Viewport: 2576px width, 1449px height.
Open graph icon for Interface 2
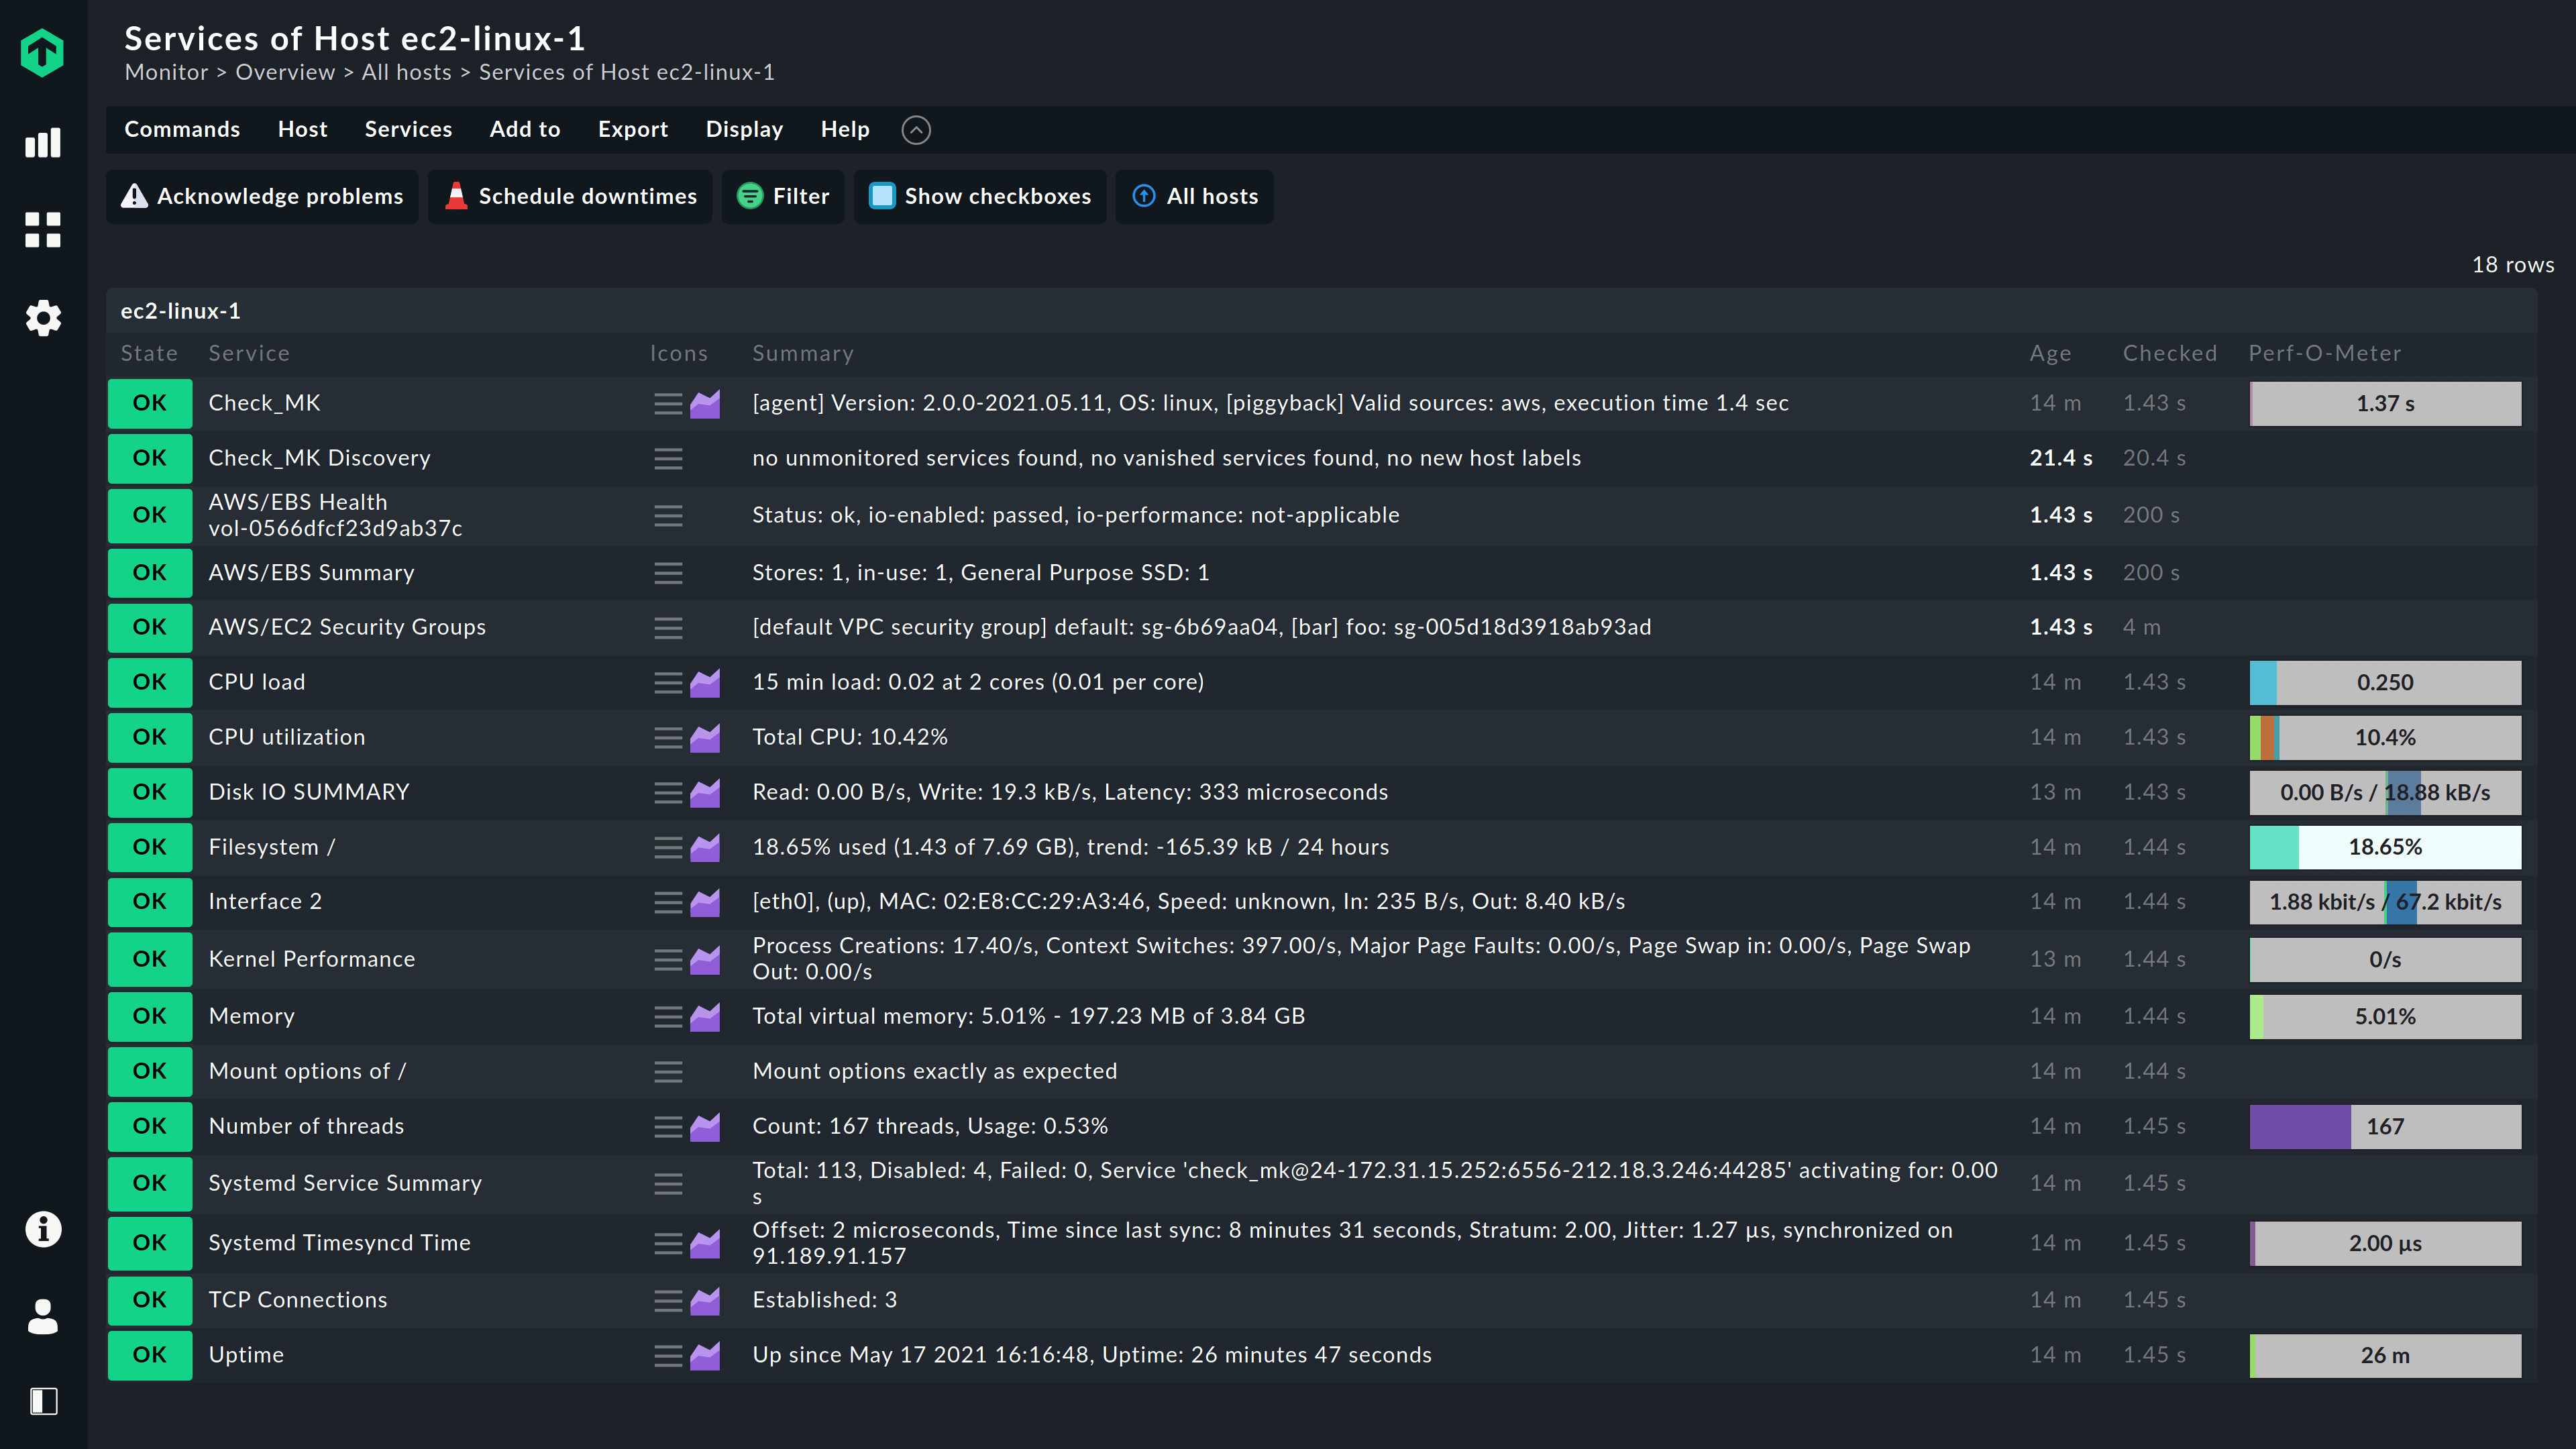coord(705,903)
